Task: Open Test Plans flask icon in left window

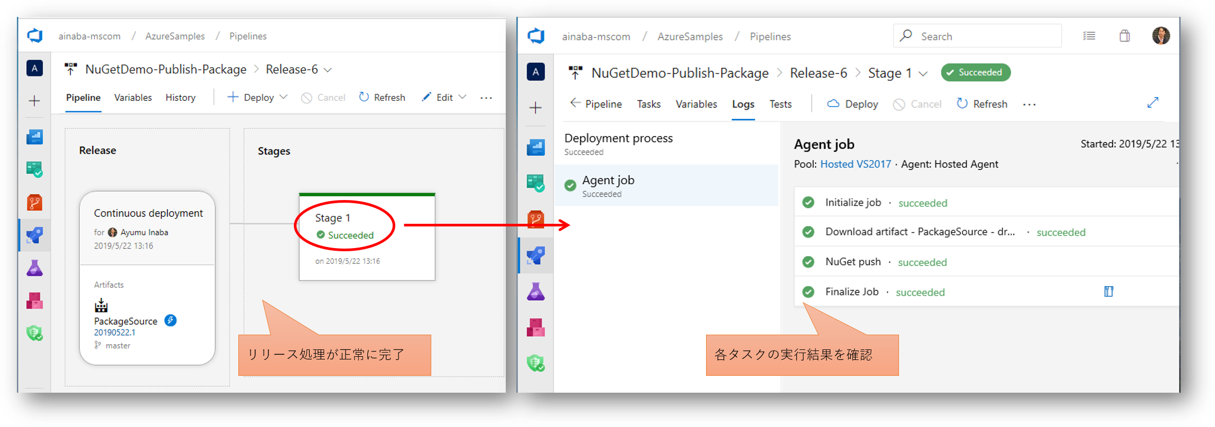Action: tap(35, 268)
